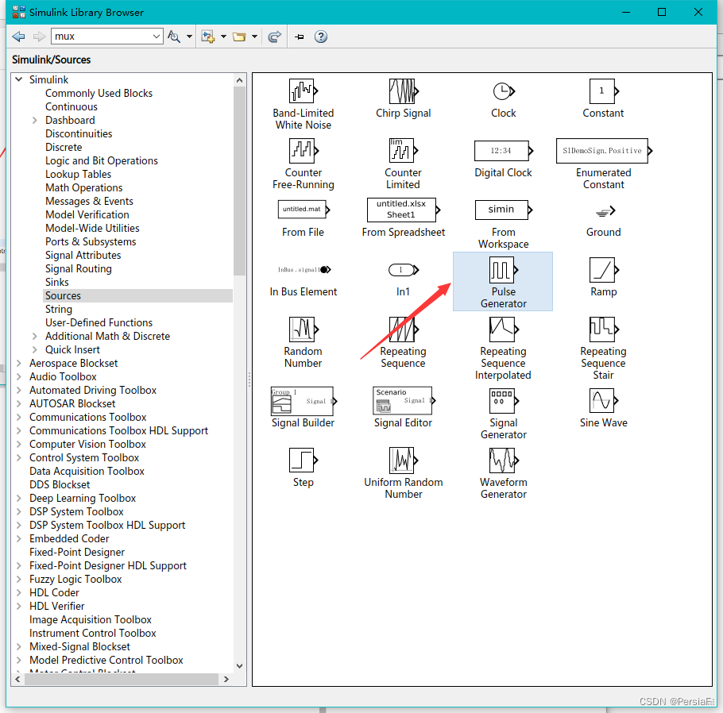Image resolution: width=723 pixels, height=713 pixels.
Task: Select the From File block
Action: pos(303,218)
